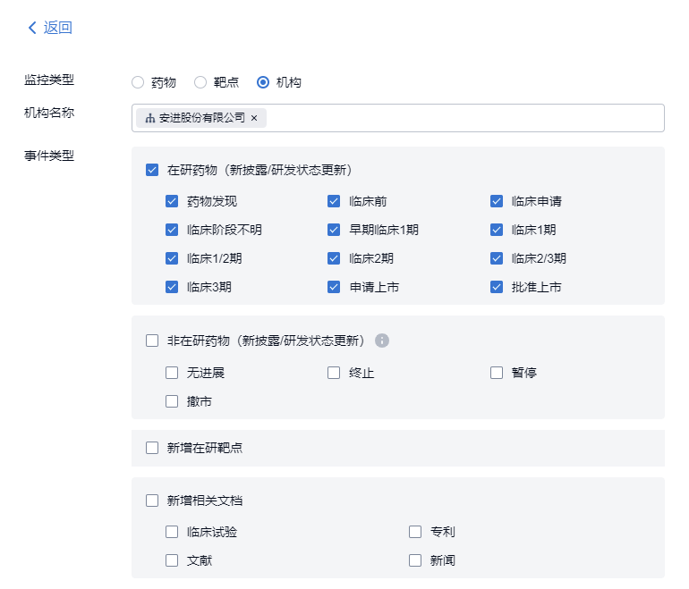
Task: Toggle the 早期临床1期 checkbox
Action: [334, 230]
